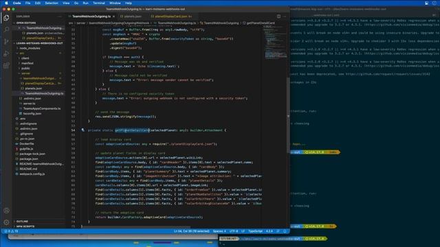Screen dimensions: 440x247
Task: Click the code minimap overview
Action: tap(275, 42)
